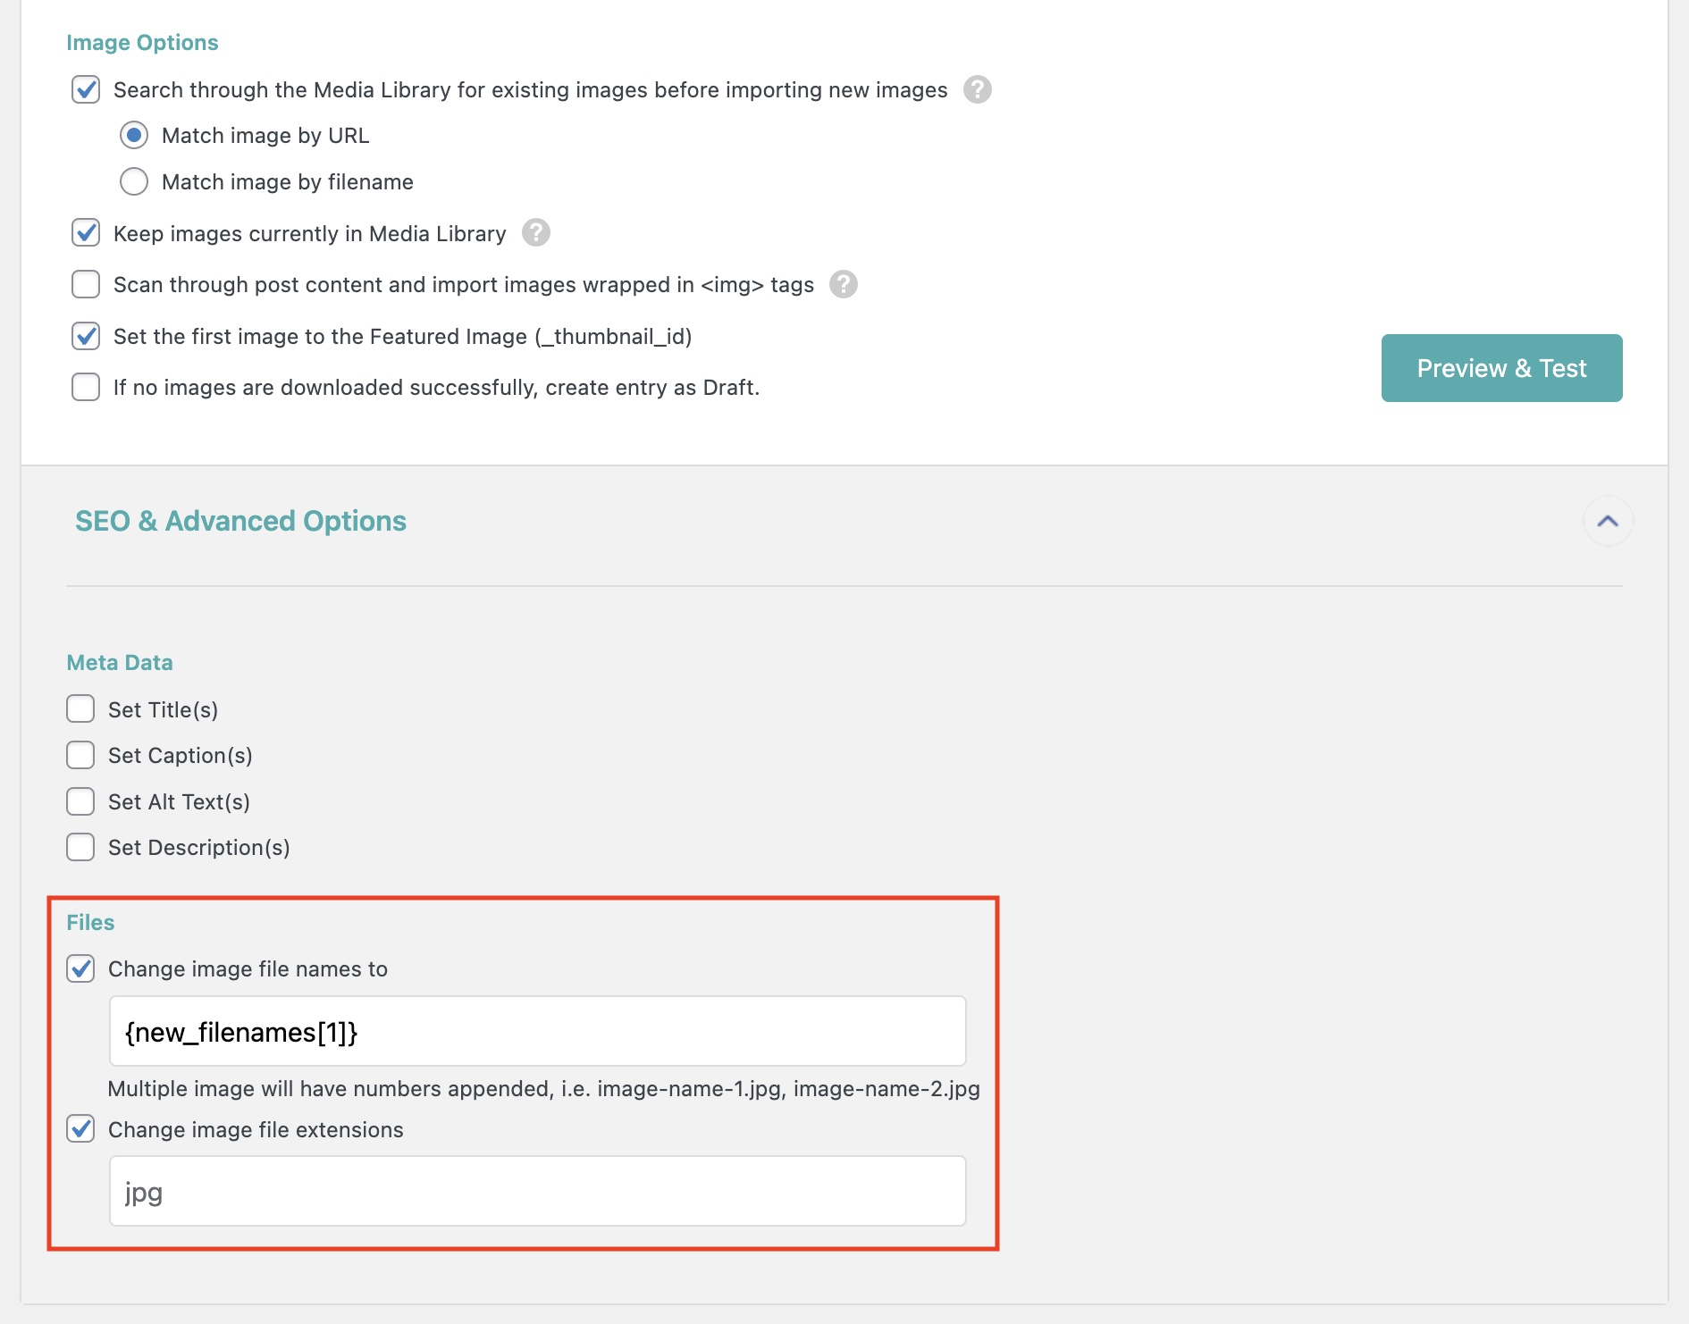Image resolution: width=1689 pixels, height=1324 pixels.
Task: Click the SEO & Advanced Options heading
Action: coord(240,522)
